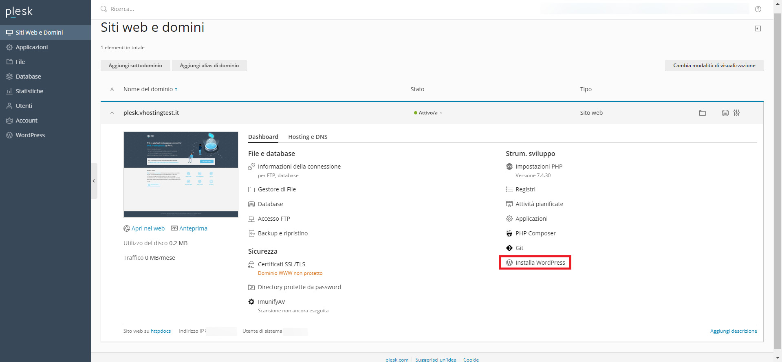Open Utenti in the sidebar
Viewport: 782px width, 362px height.
[x=45, y=106]
